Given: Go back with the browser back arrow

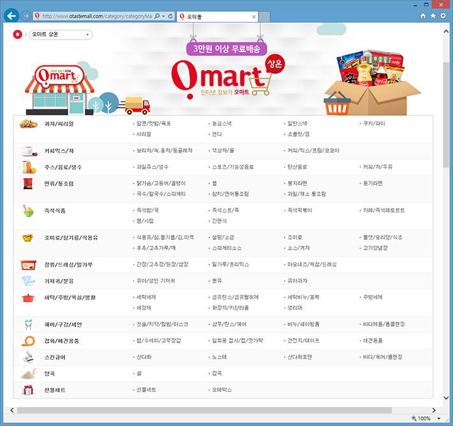Looking at the screenshot, I should point(11,15).
